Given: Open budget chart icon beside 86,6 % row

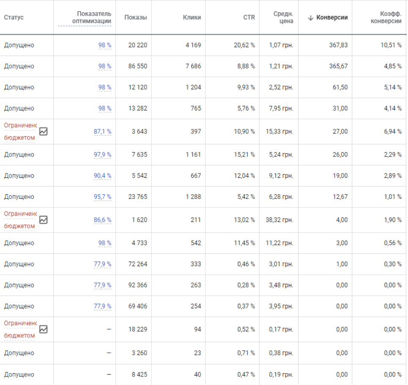Looking at the screenshot, I should [x=44, y=220].
